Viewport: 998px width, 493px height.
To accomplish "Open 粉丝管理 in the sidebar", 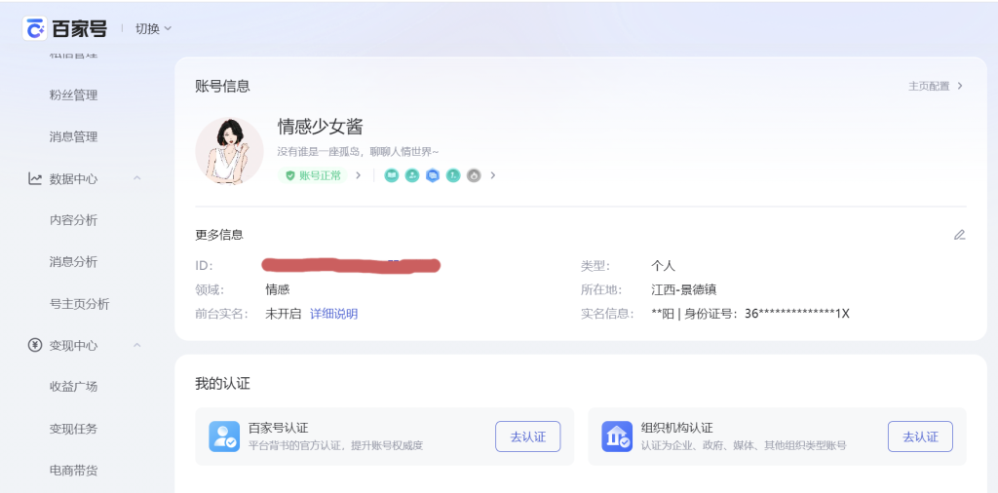I will point(73,95).
